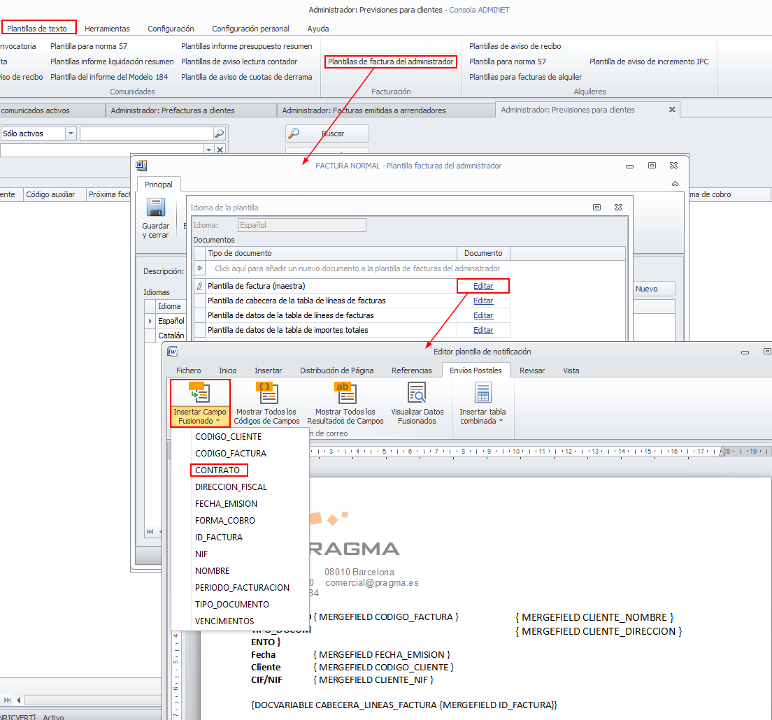Viewport: 772px width, 720px height.
Task: Open Ayuda menu
Action: point(318,29)
